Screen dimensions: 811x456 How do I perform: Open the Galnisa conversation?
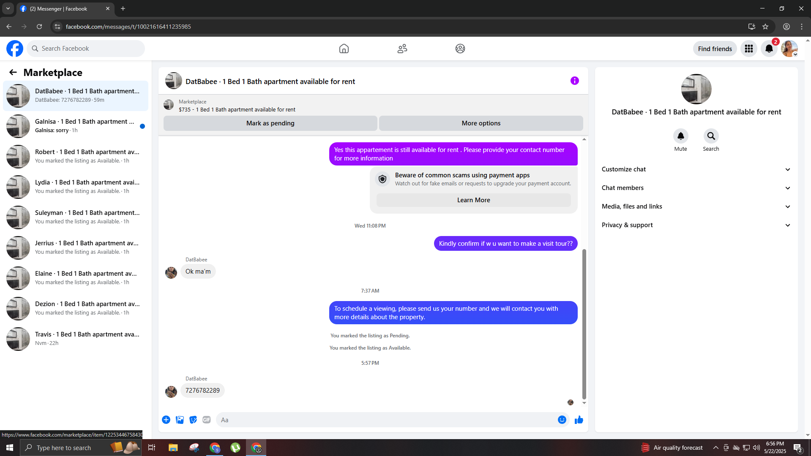click(76, 126)
